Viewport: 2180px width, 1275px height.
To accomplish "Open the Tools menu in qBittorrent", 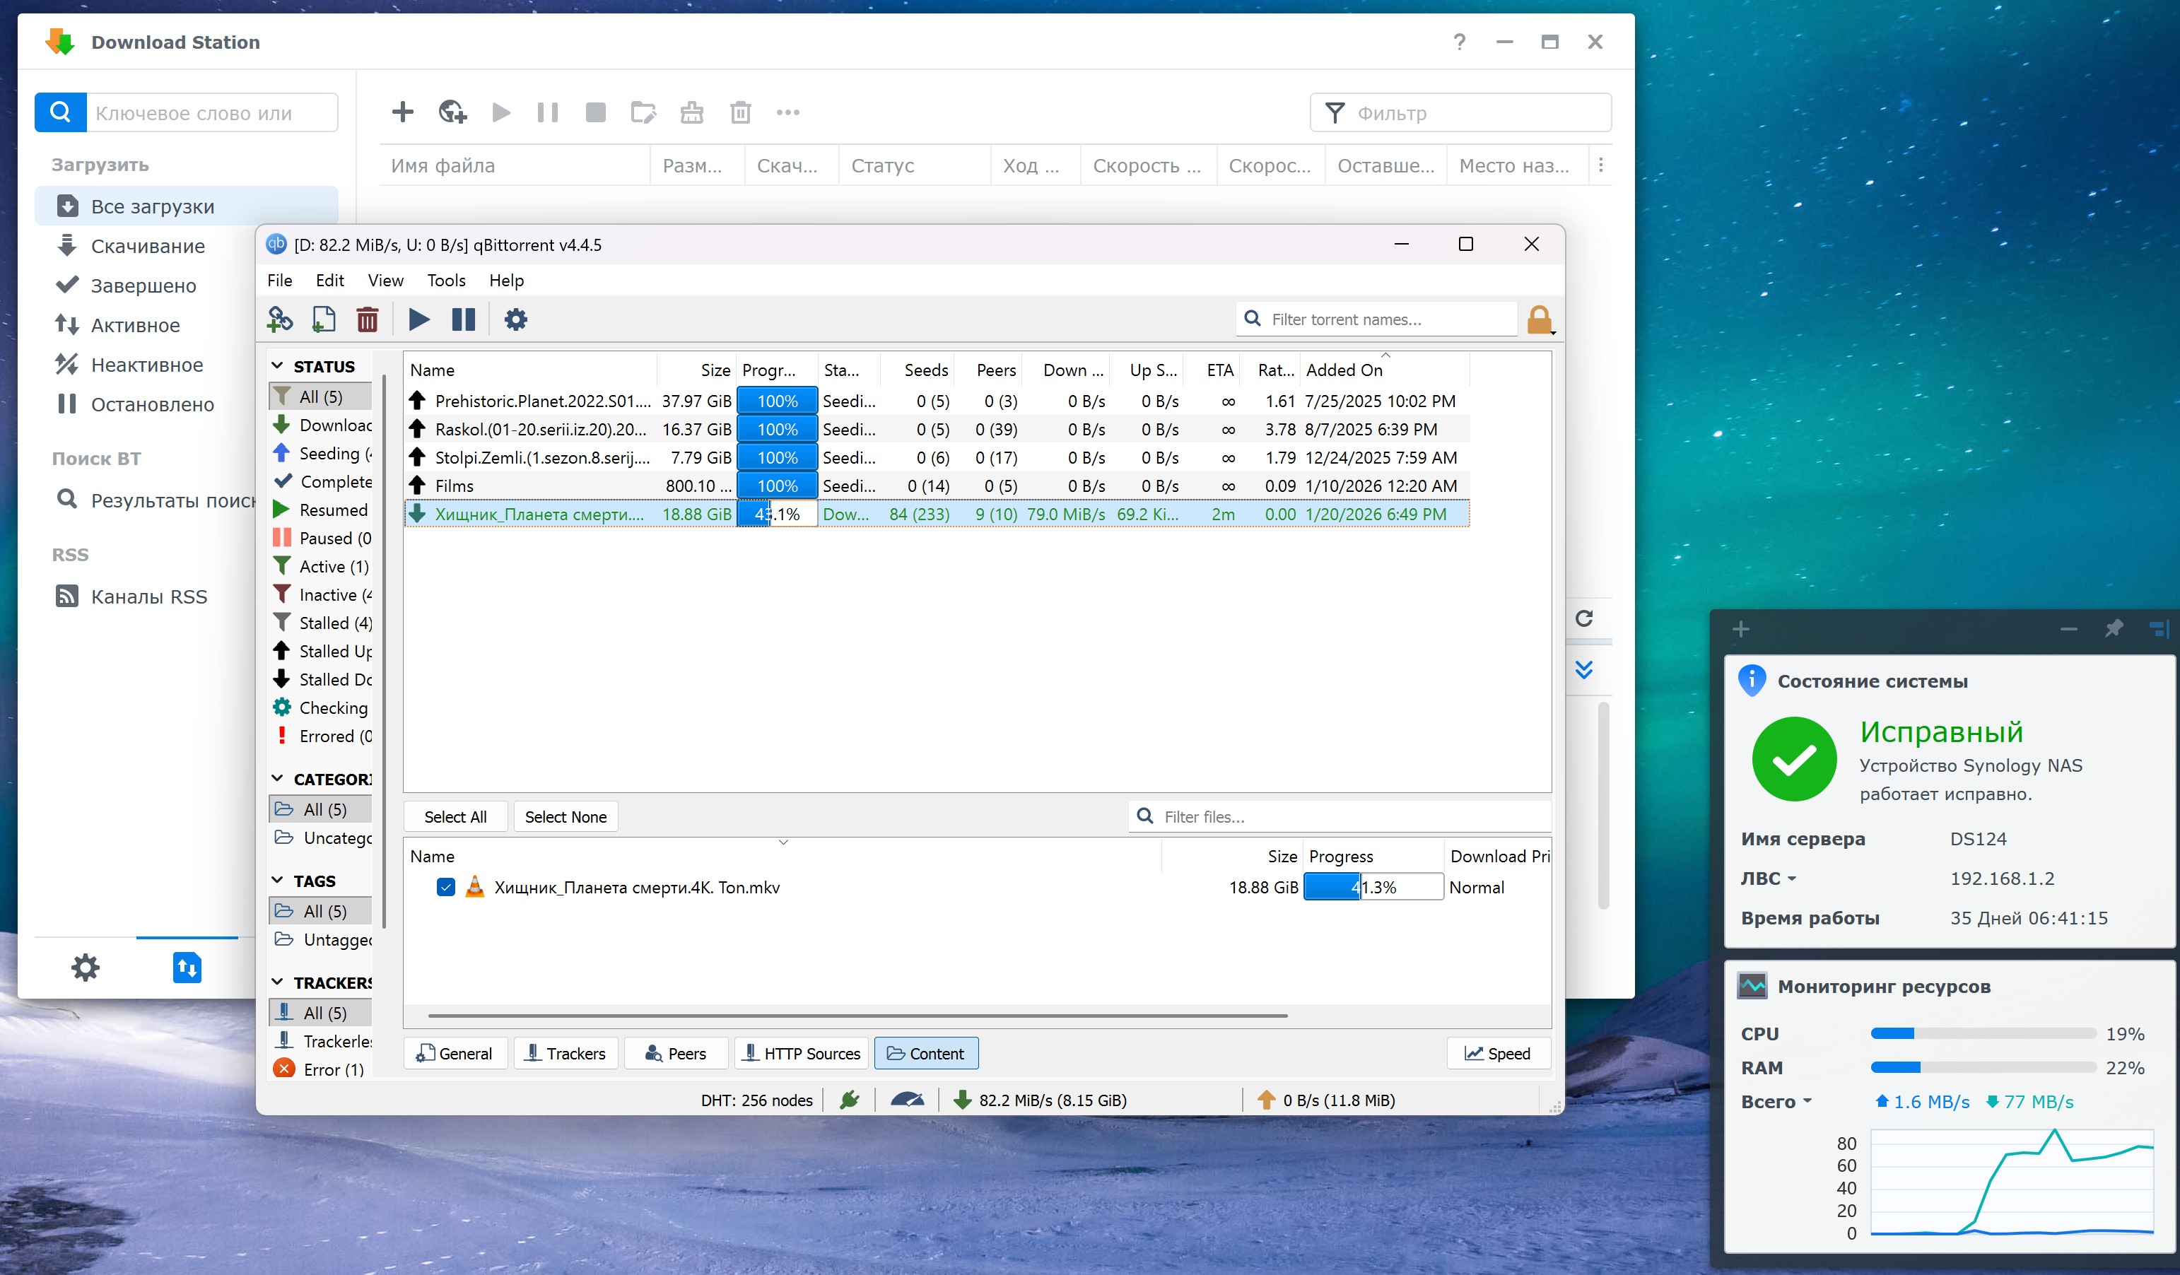I will 445,281.
